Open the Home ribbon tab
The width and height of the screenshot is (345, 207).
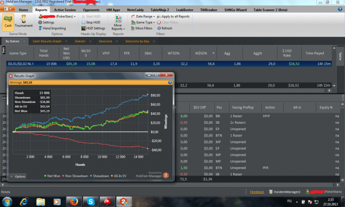[23, 10]
